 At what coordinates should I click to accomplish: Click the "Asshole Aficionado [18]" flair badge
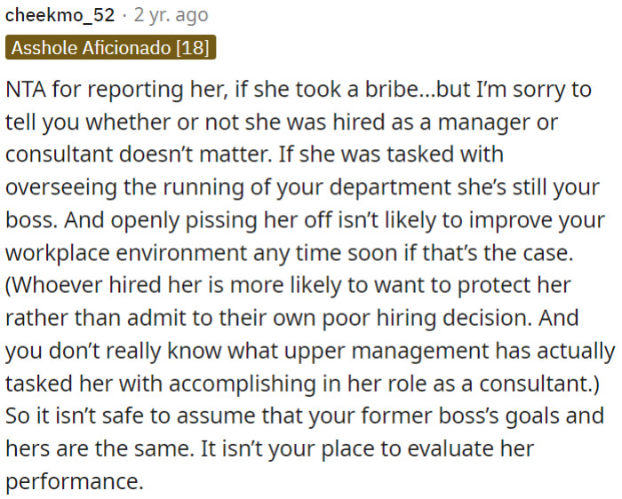tap(111, 48)
